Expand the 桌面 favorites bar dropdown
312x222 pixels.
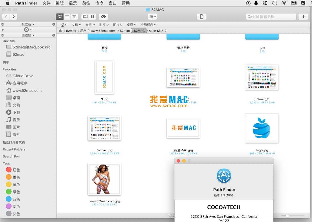pos(132,25)
